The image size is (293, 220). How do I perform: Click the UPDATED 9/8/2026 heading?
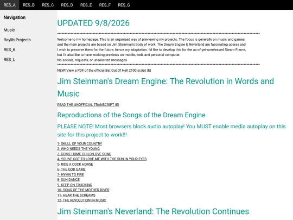click(93, 23)
